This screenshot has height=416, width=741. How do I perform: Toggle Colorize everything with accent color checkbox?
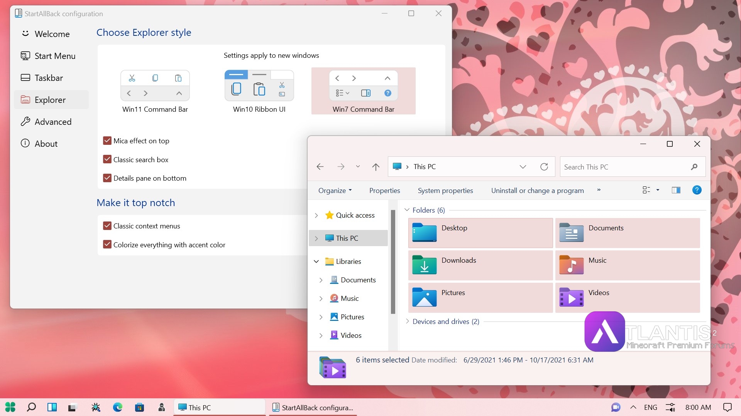click(107, 245)
